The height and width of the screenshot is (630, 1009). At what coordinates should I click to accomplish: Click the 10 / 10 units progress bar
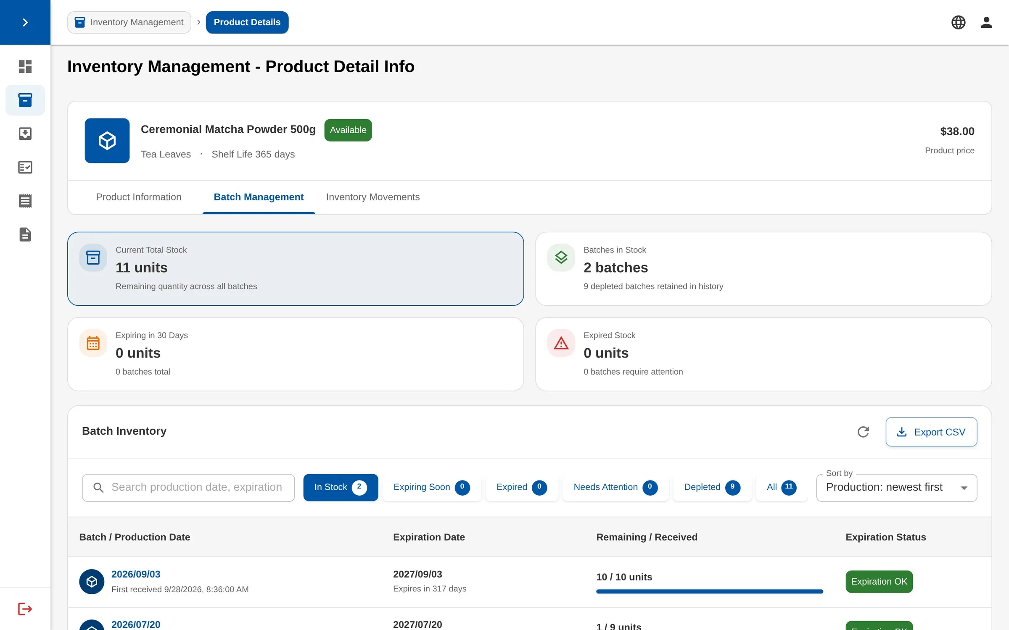coord(709,591)
